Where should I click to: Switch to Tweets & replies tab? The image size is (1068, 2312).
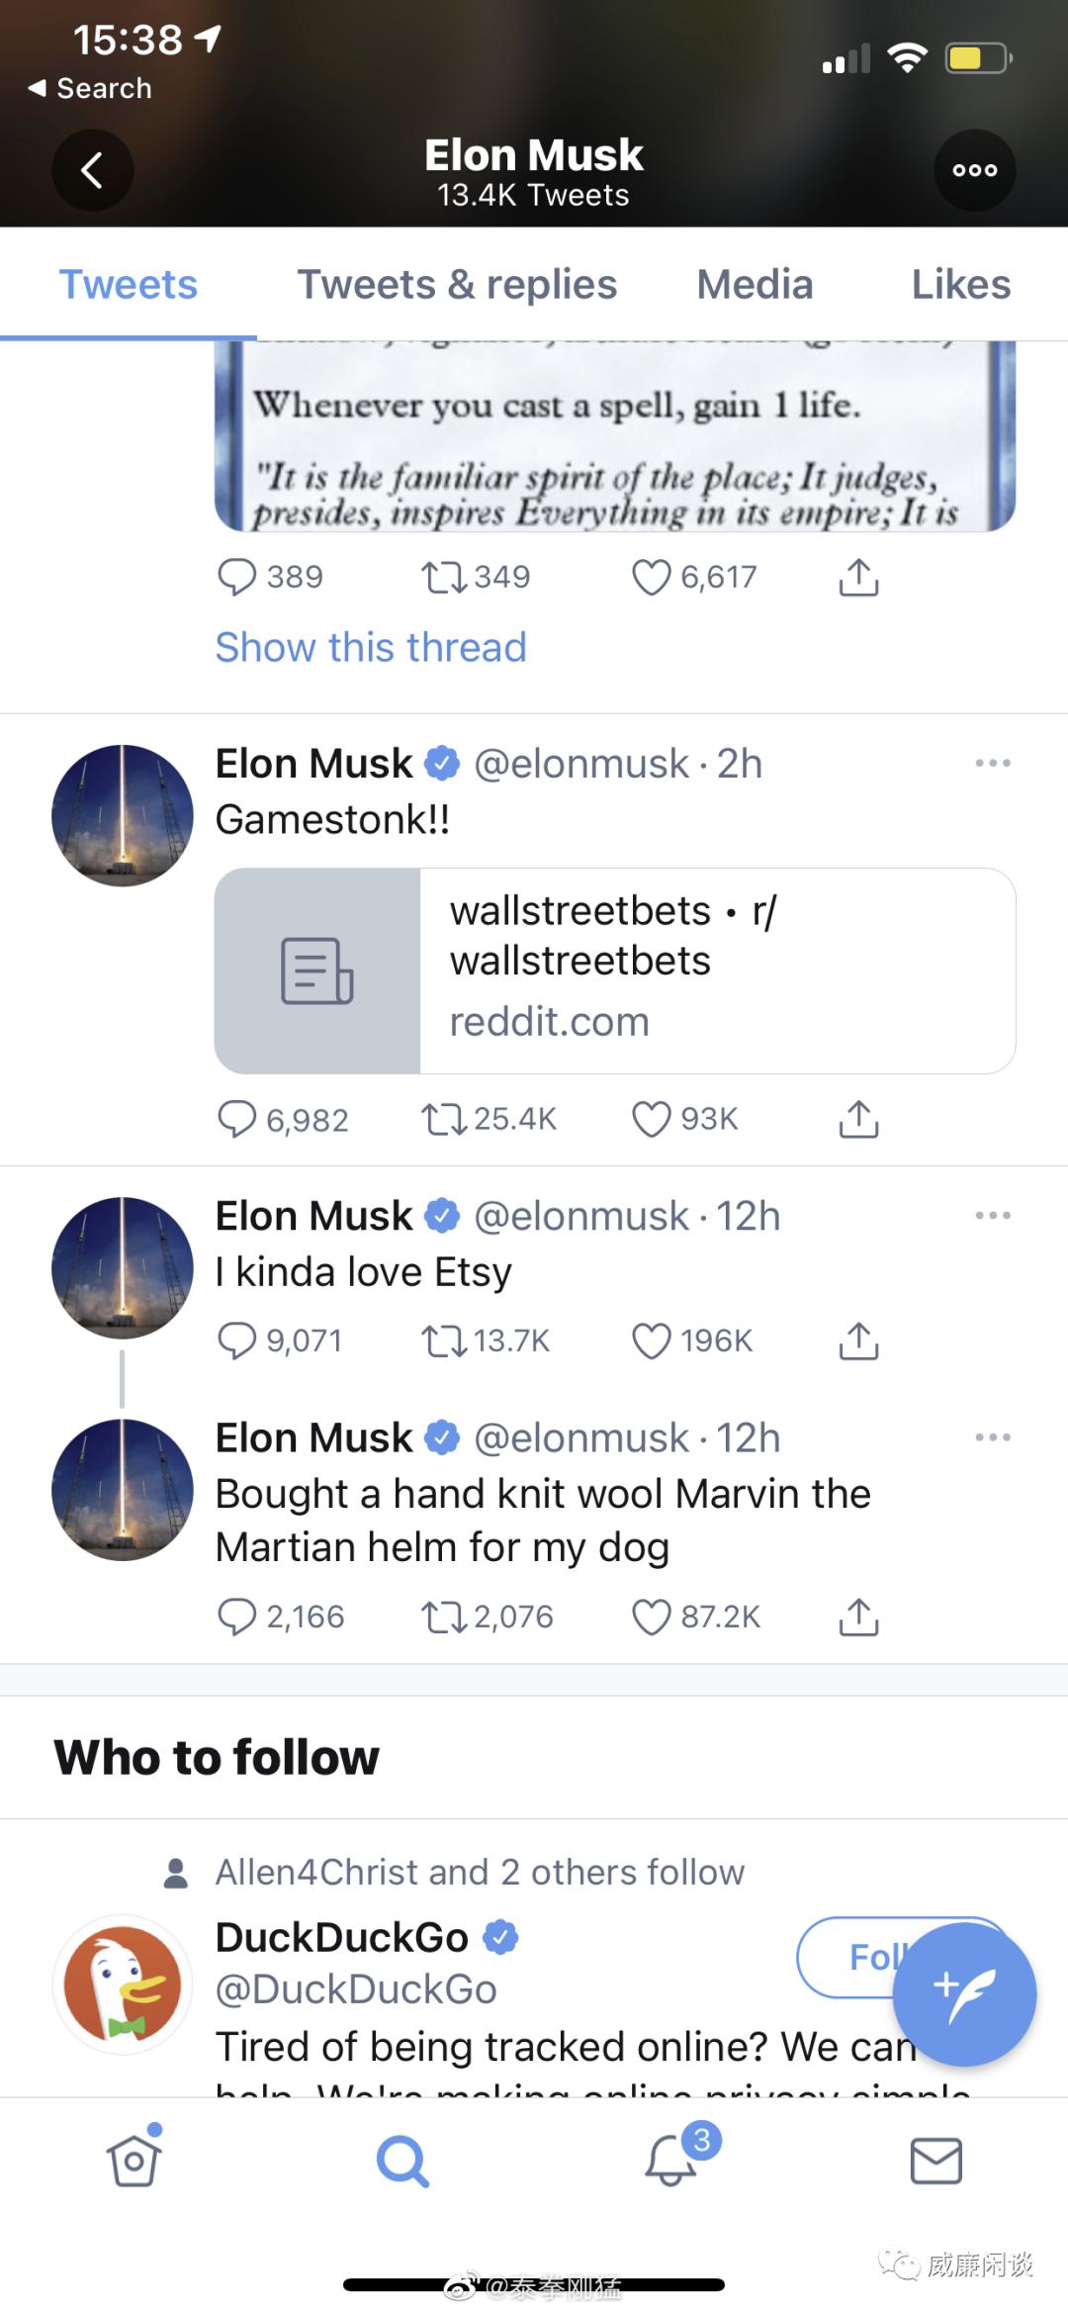tap(457, 285)
